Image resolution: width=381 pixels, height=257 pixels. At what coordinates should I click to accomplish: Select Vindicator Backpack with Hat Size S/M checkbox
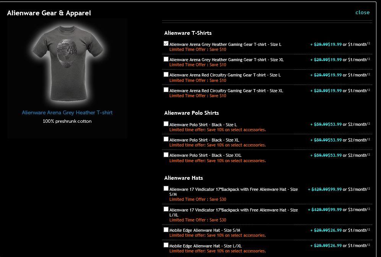click(x=166, y=189)
